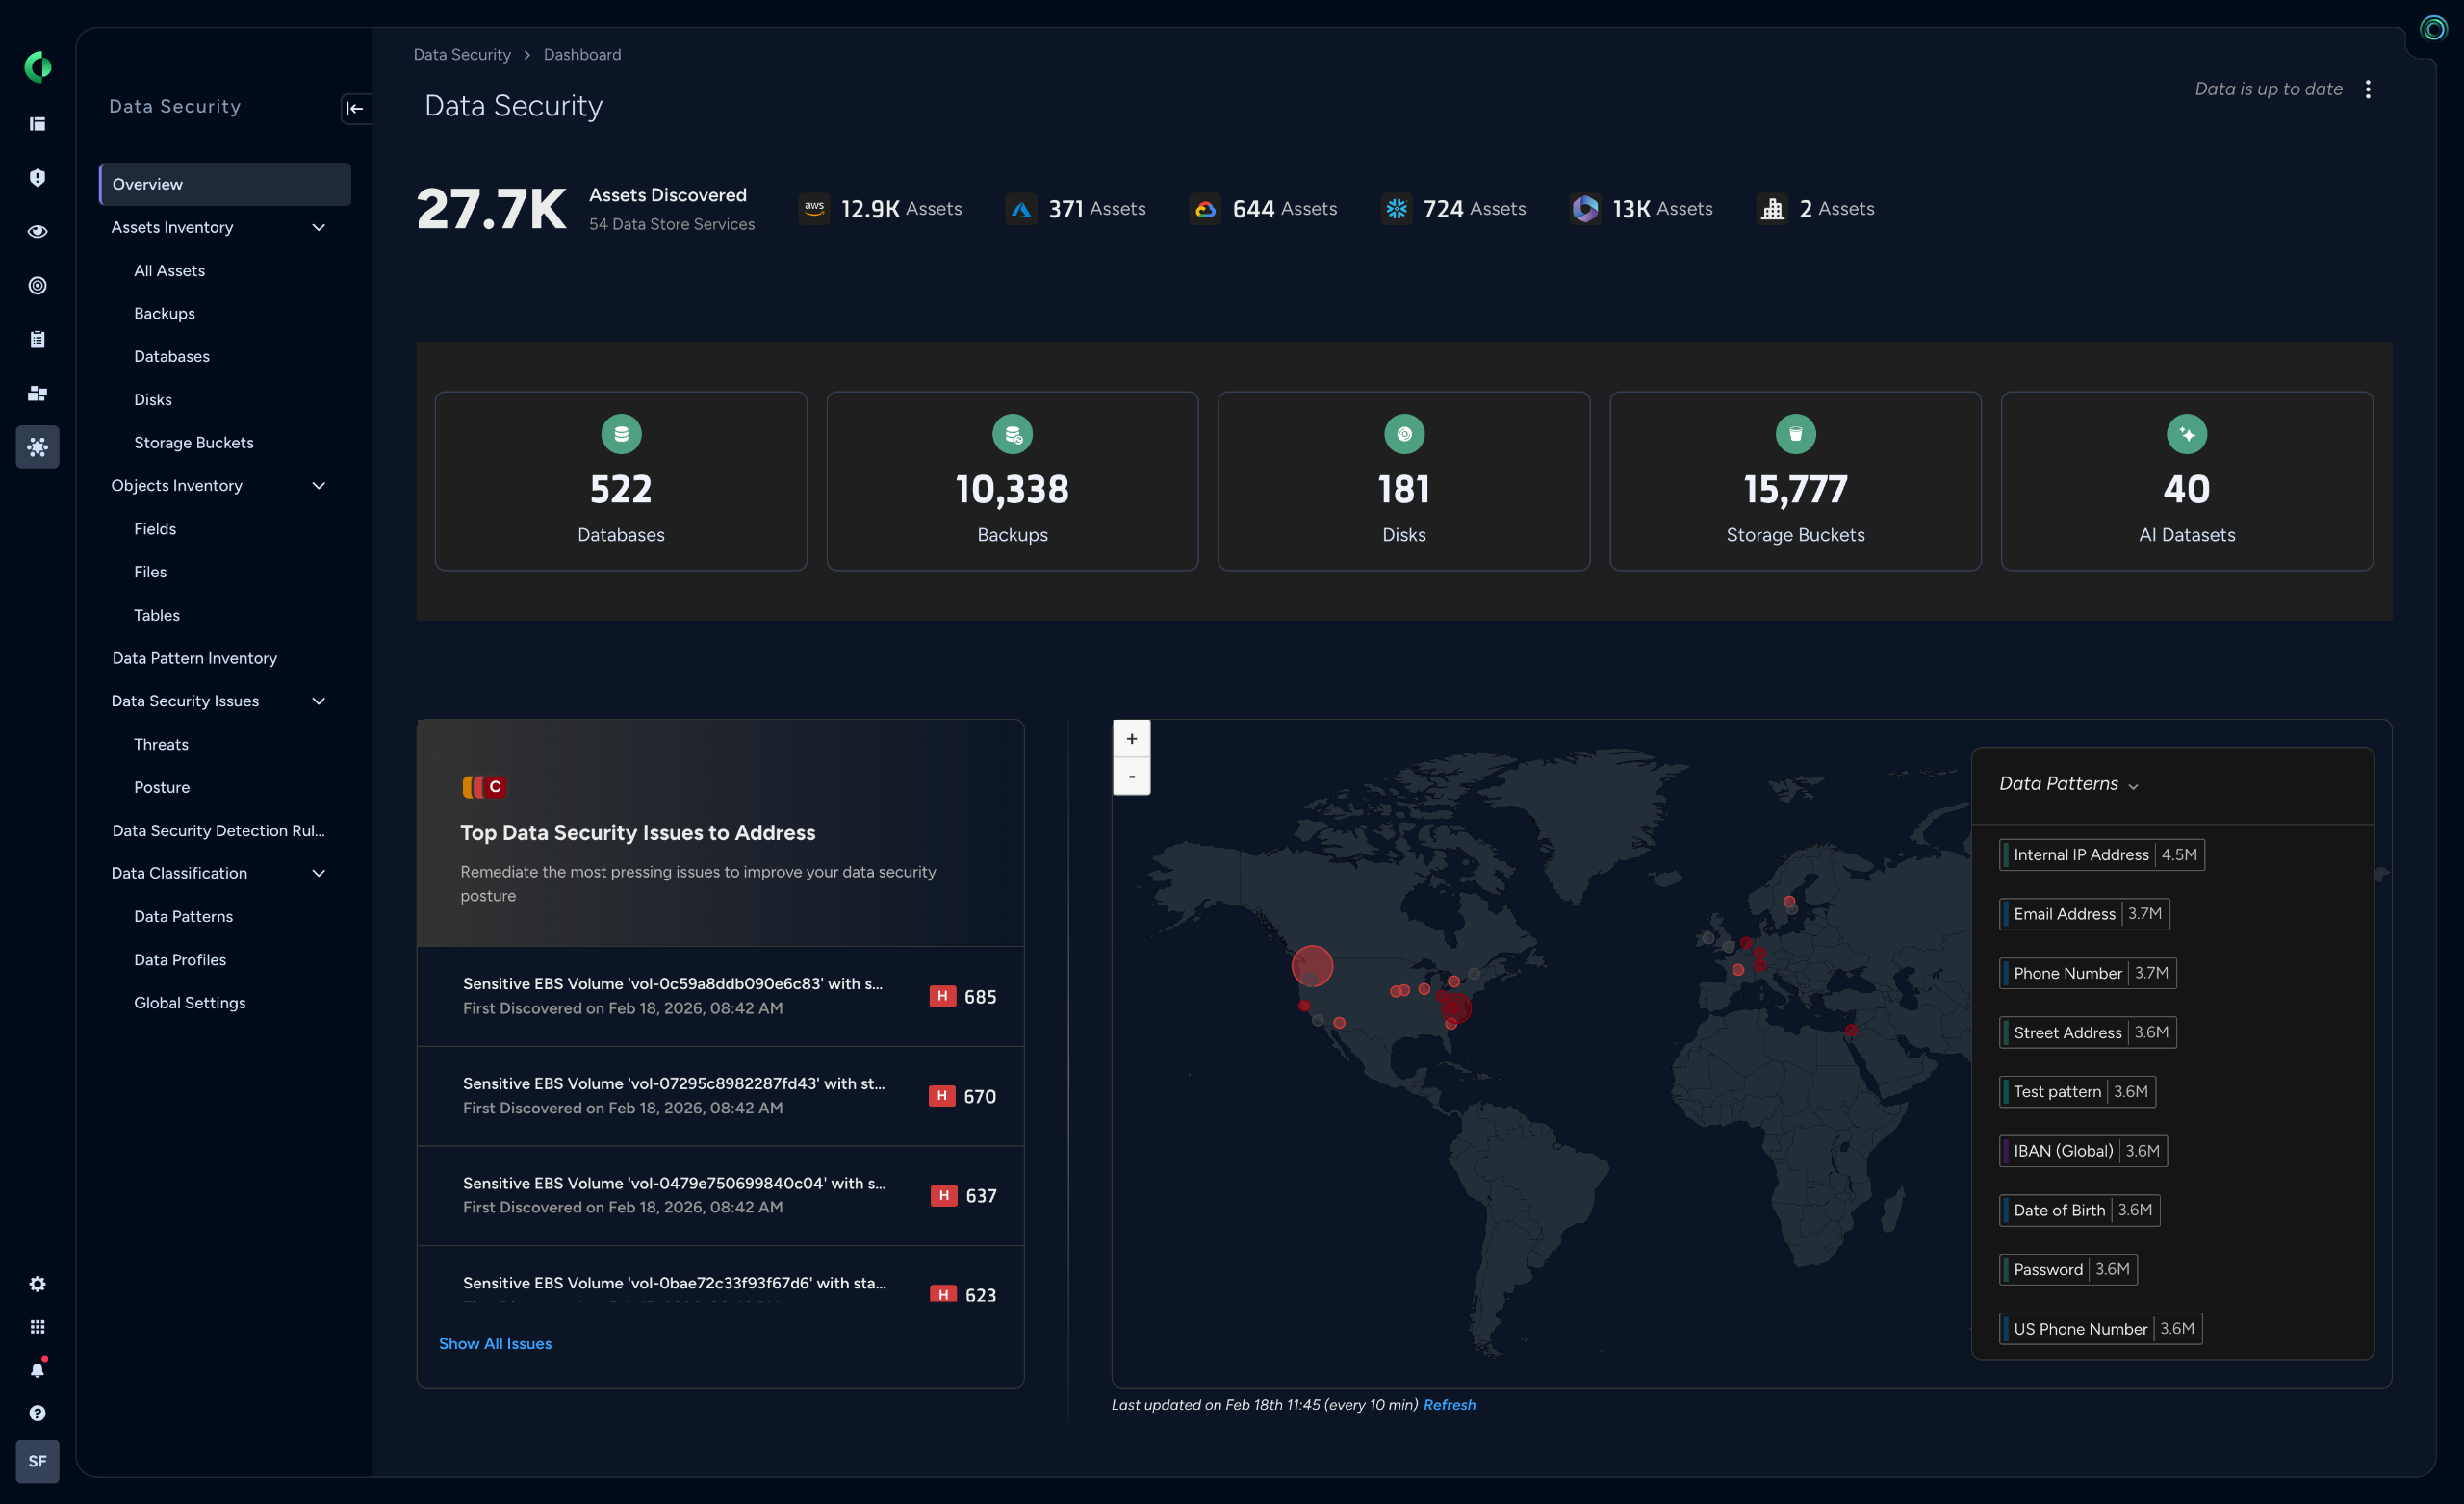Screen dimensions: 2464x1504
Task: Click the help question mark icon
Action: coord(37,1413)
